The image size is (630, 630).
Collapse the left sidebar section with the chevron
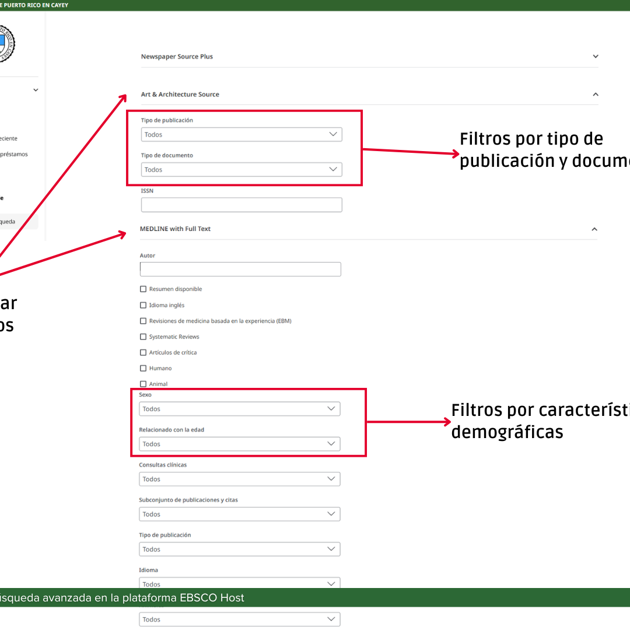[36, 89]
